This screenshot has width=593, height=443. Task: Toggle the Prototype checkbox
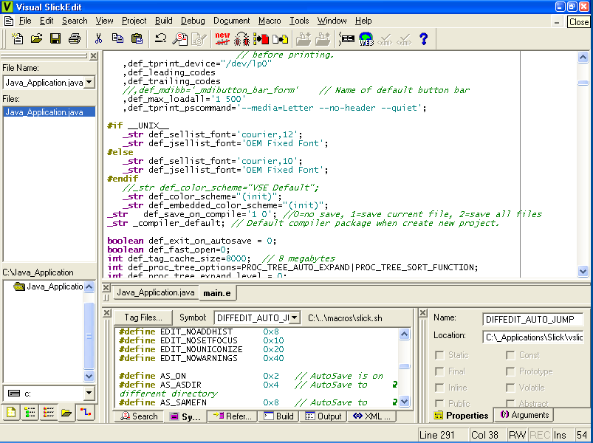pos(510,371)
